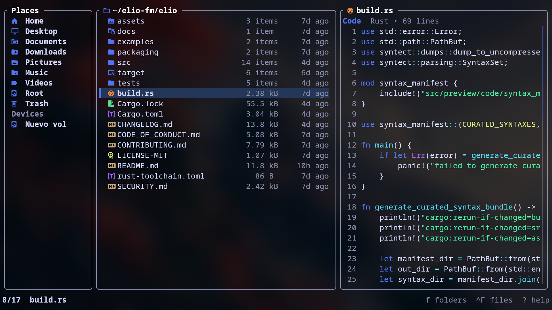Screen dimensions: 552x310
Task: Click 'mod syntax_manifest {' on line 6
Action: pos(409,83)
